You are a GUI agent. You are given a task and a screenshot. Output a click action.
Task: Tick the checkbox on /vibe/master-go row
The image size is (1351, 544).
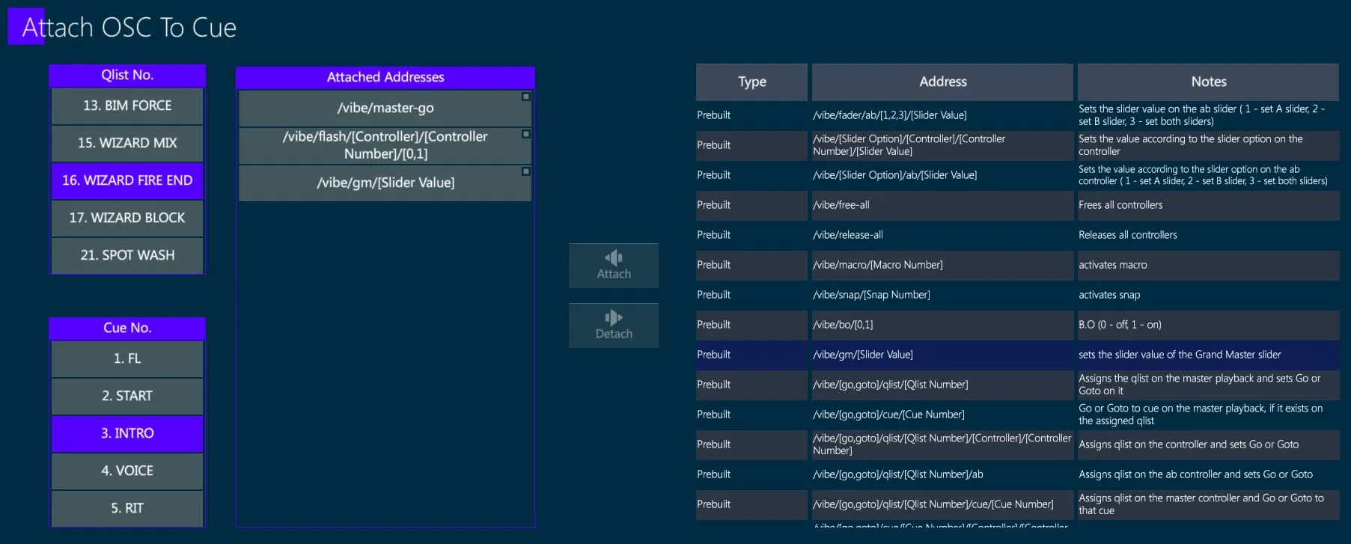[x=526, y=97]
